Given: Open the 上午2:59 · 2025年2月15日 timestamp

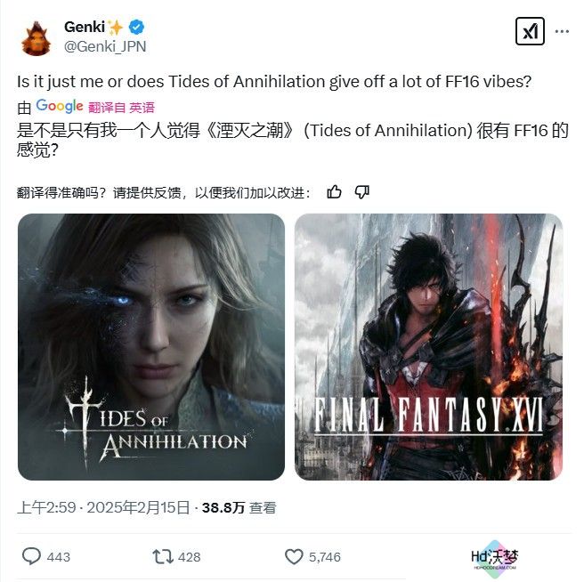Looking at the screenshot, I should [103, 507].
